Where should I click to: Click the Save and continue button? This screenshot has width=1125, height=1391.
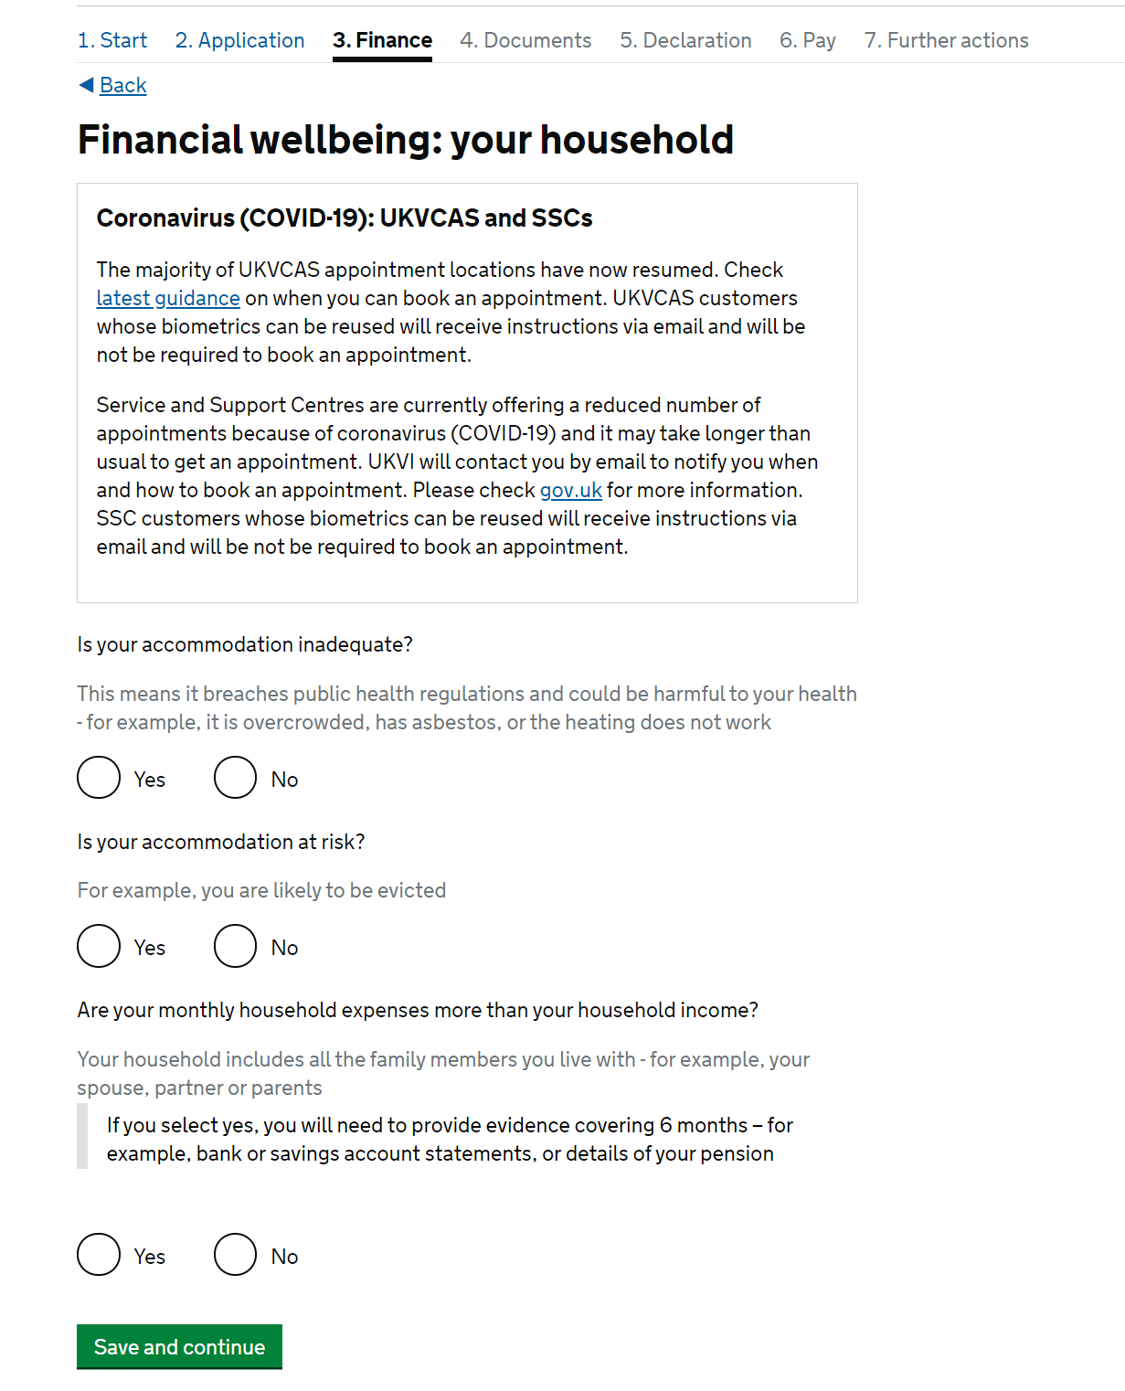point(179,1346)
